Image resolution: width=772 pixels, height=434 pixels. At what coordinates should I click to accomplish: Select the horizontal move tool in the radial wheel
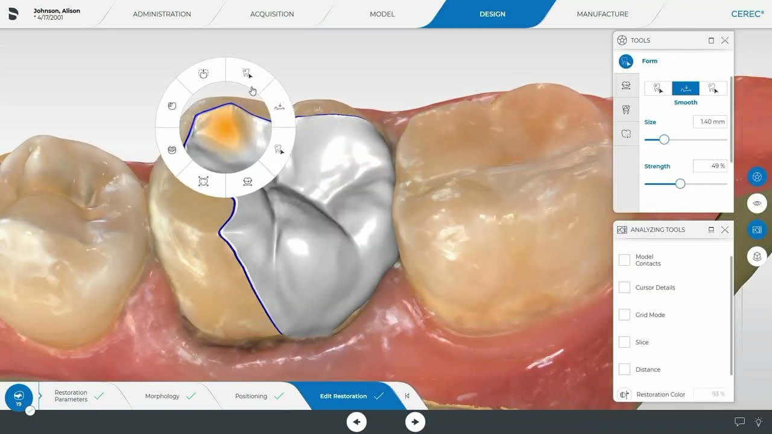(x=247, y=181)
